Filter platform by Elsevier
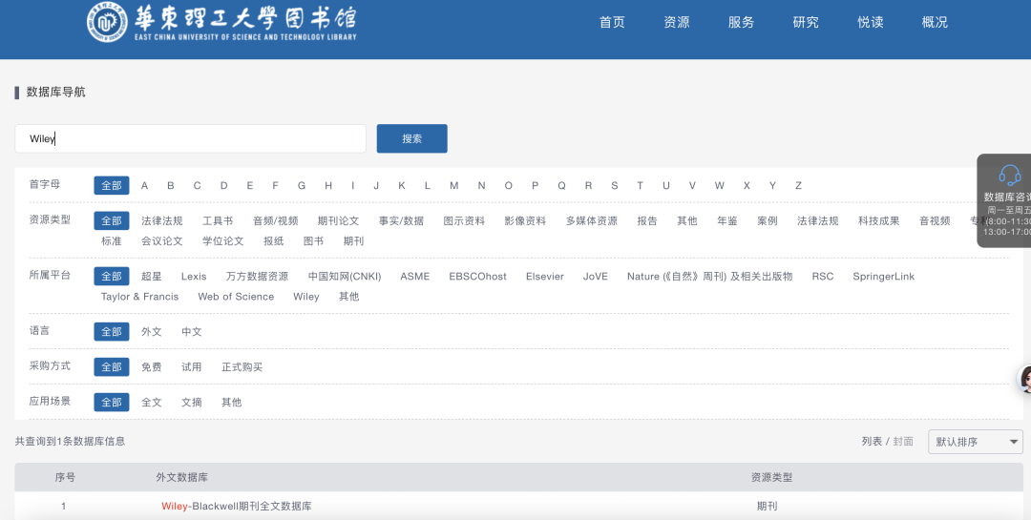Screen dimensions: 1031x520 [545, 277]
